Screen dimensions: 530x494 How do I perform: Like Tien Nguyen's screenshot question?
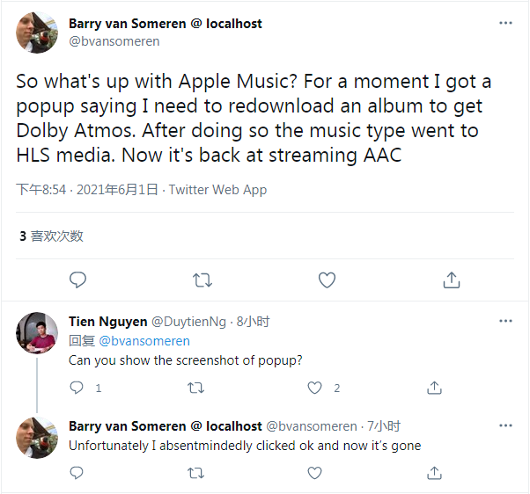(315, 388)
